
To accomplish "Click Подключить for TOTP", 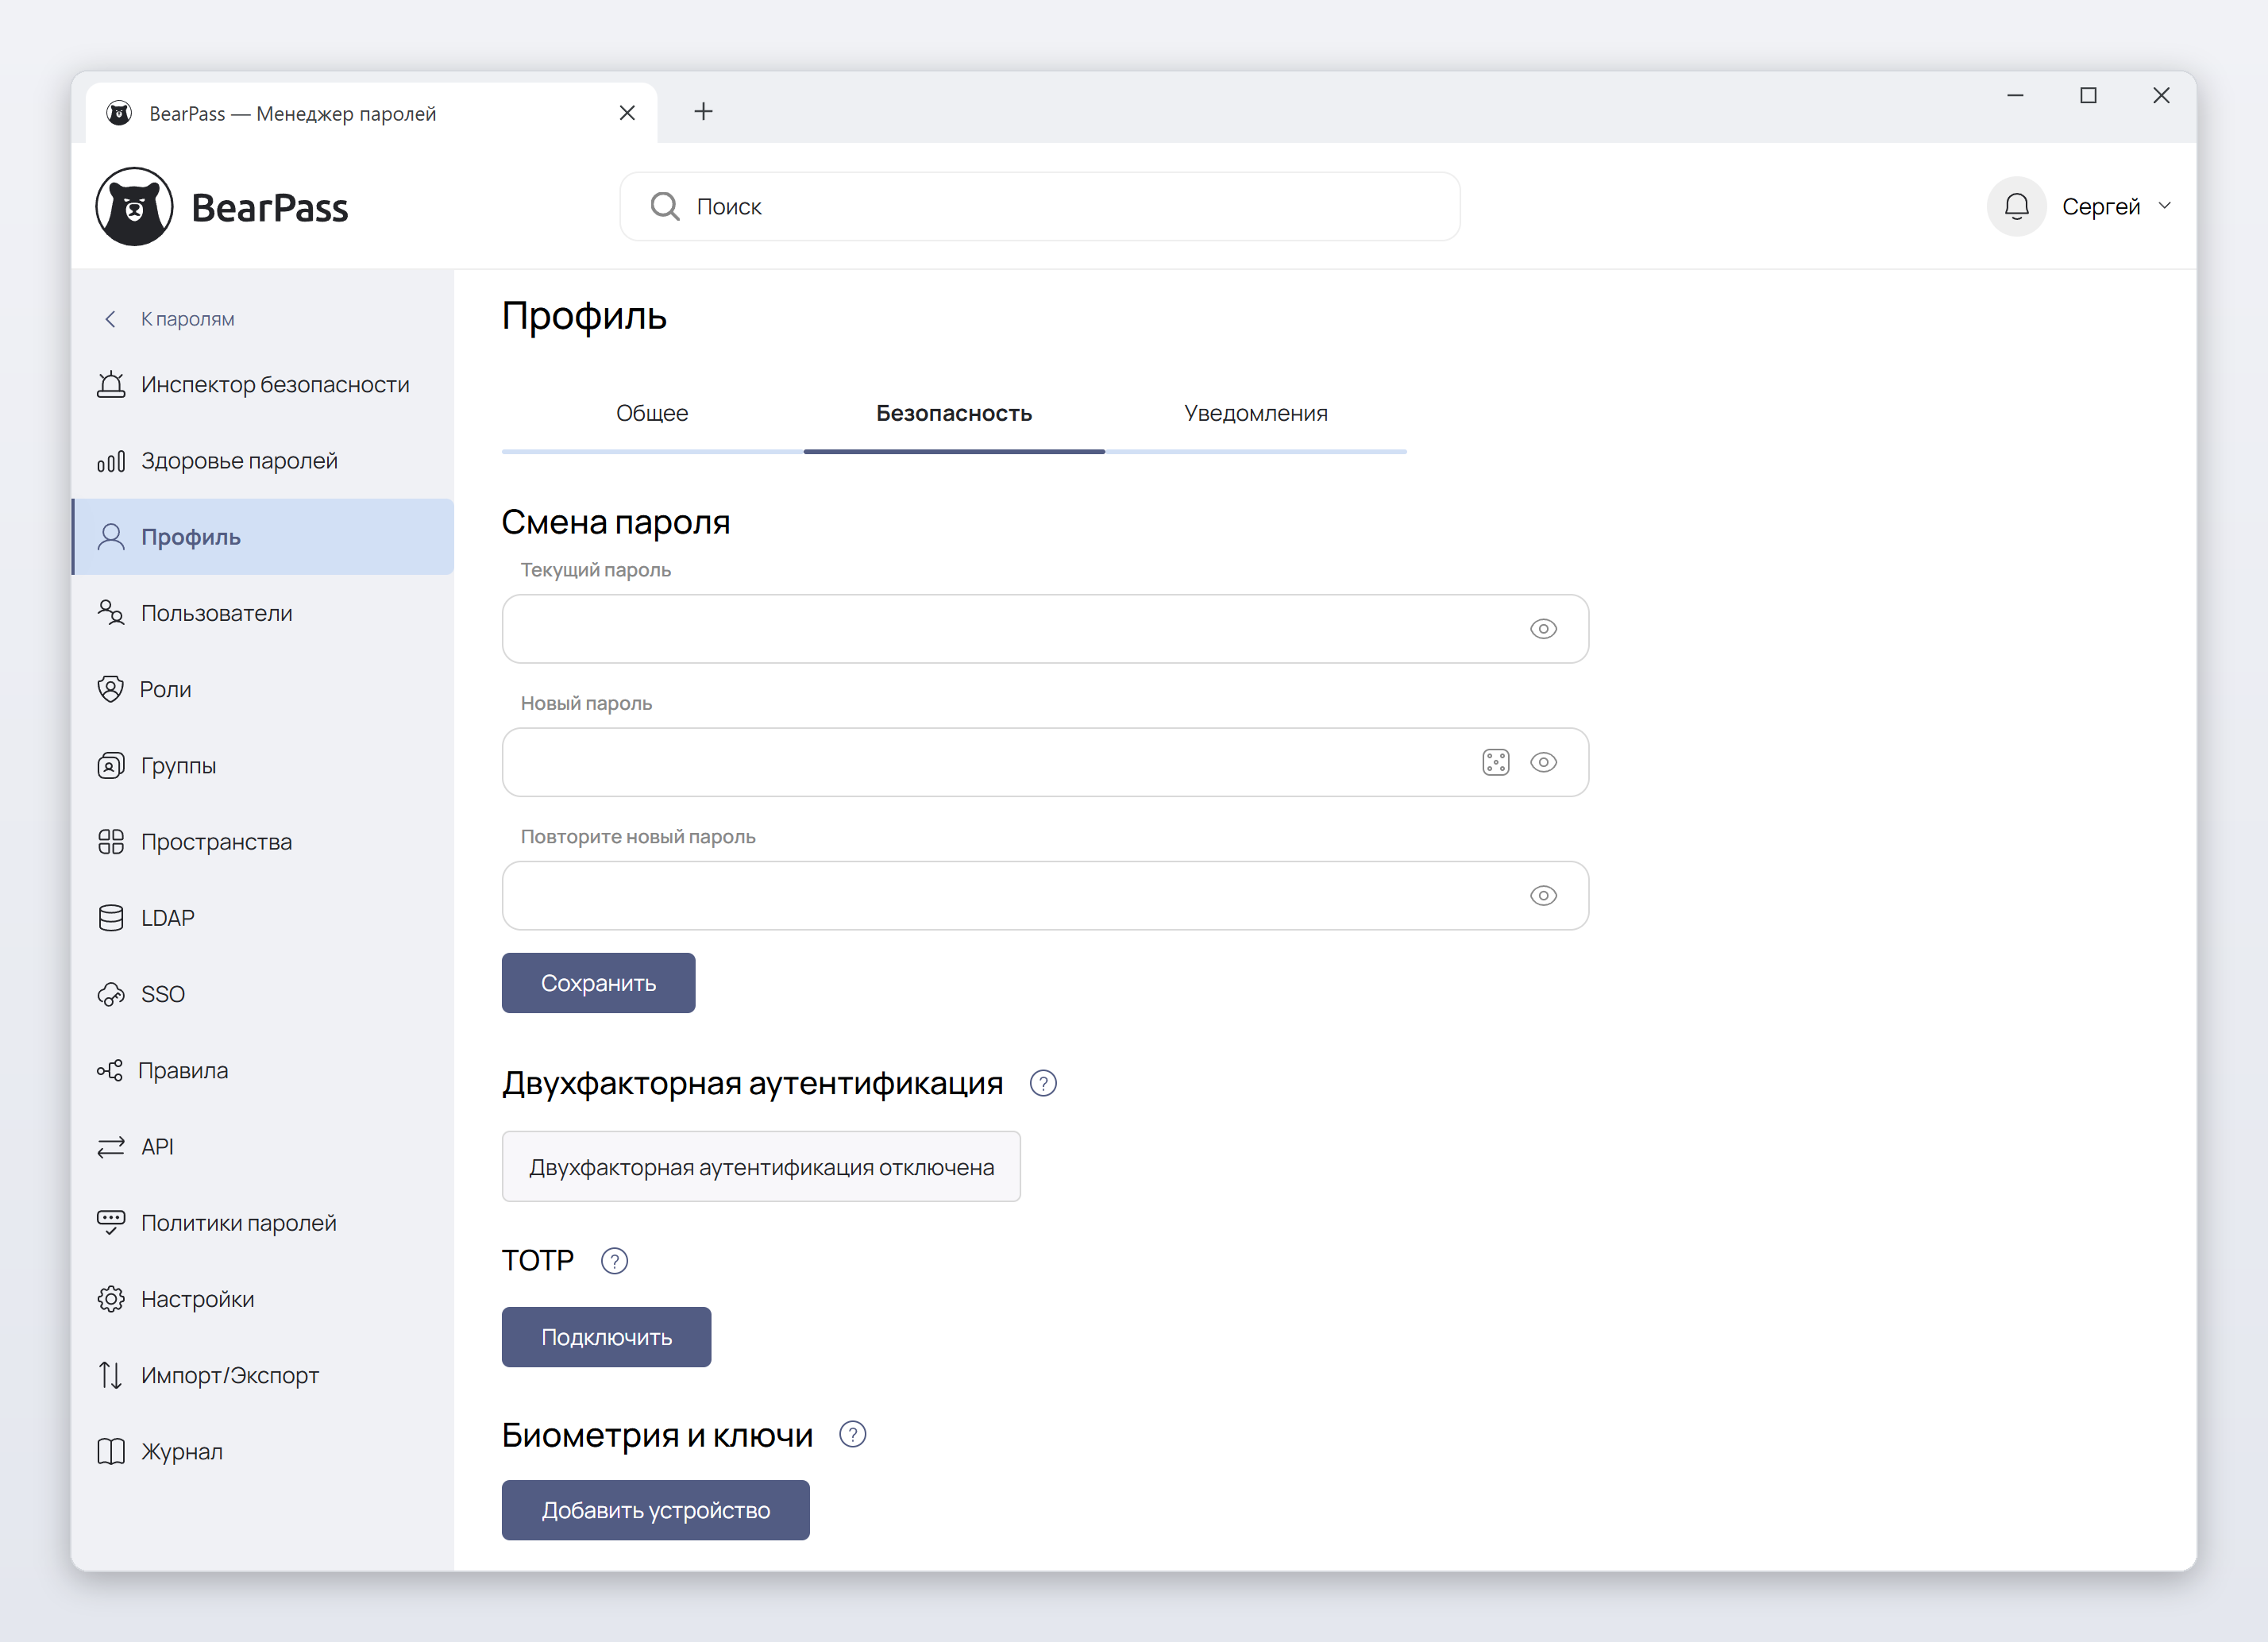I will point(606,1337).
